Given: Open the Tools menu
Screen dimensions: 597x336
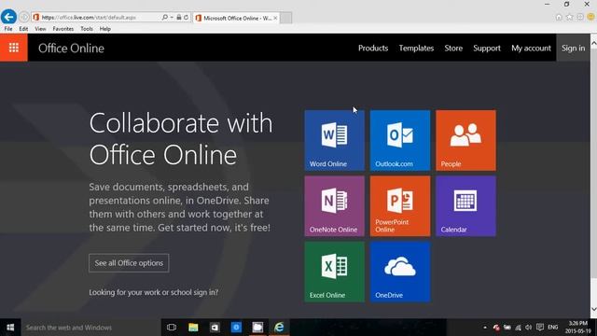Looking at the screenshot, I should (87, 29).
